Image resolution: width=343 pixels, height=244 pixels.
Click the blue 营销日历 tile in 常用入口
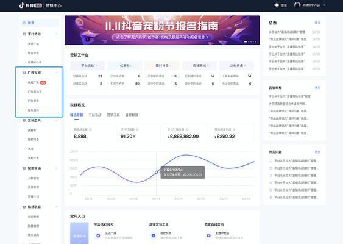(x=79, y=233)
